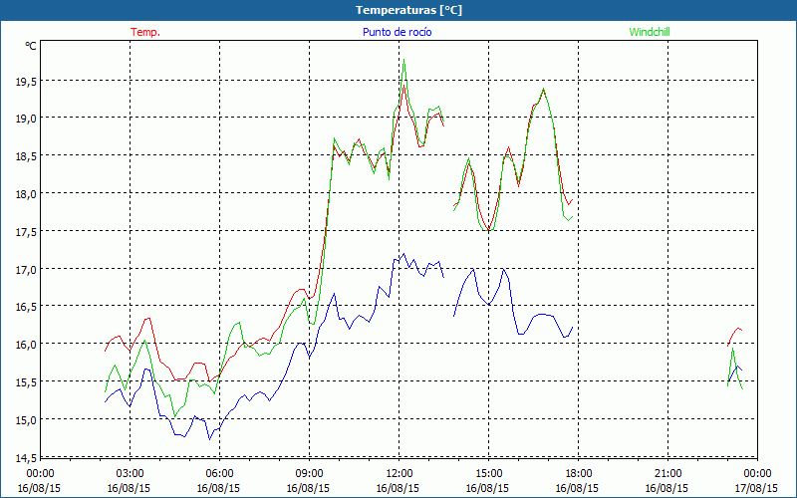The width and height of the screenshot is (797, 498).
Task: Click the 15,5 y-axis value
Action: point(25,381)
